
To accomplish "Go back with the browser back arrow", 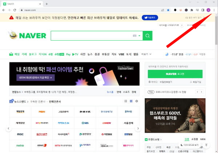I will (x=4, y=10).
